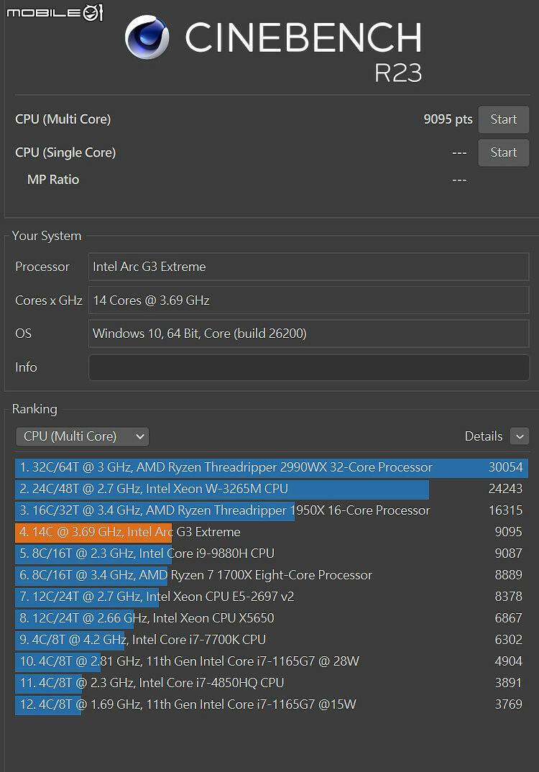Select ranking row Core i7-4850HQ
The image size is (539, 772).
[x=272, y=683]
